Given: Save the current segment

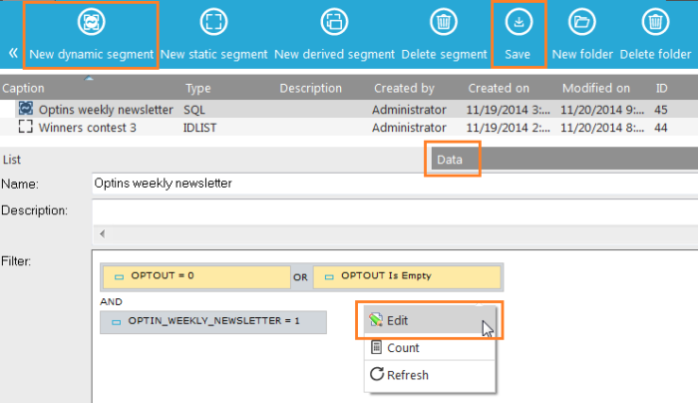Looking at the screenshot, I should click(518, 21).
